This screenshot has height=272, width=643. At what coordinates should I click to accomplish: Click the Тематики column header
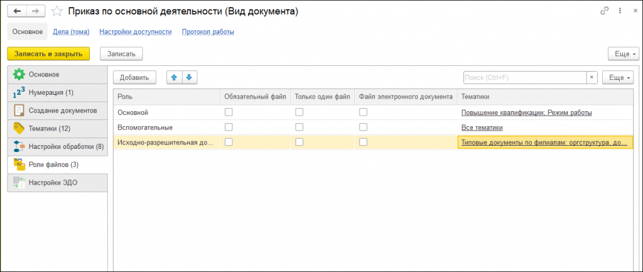[545, 96]
